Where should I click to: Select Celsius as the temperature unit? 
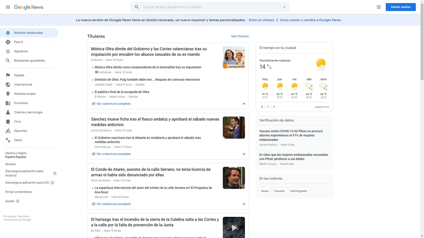click(262, 107)
